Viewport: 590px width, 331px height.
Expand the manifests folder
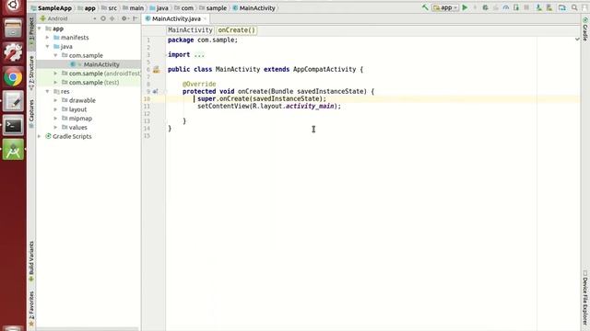tap(47, 38)
